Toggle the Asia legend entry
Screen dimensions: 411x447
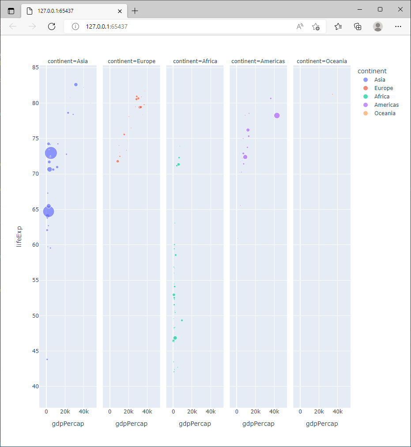click(x=379, y=80)
